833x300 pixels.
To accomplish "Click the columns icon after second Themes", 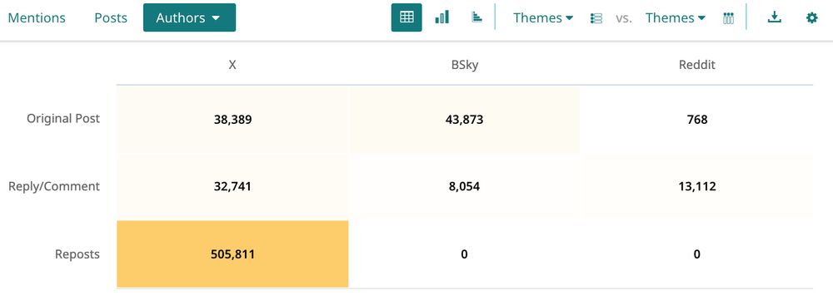I will (728, 18).
